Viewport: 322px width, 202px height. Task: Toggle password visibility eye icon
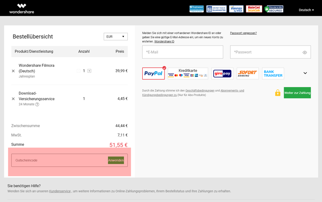click(x=305, y=52)
